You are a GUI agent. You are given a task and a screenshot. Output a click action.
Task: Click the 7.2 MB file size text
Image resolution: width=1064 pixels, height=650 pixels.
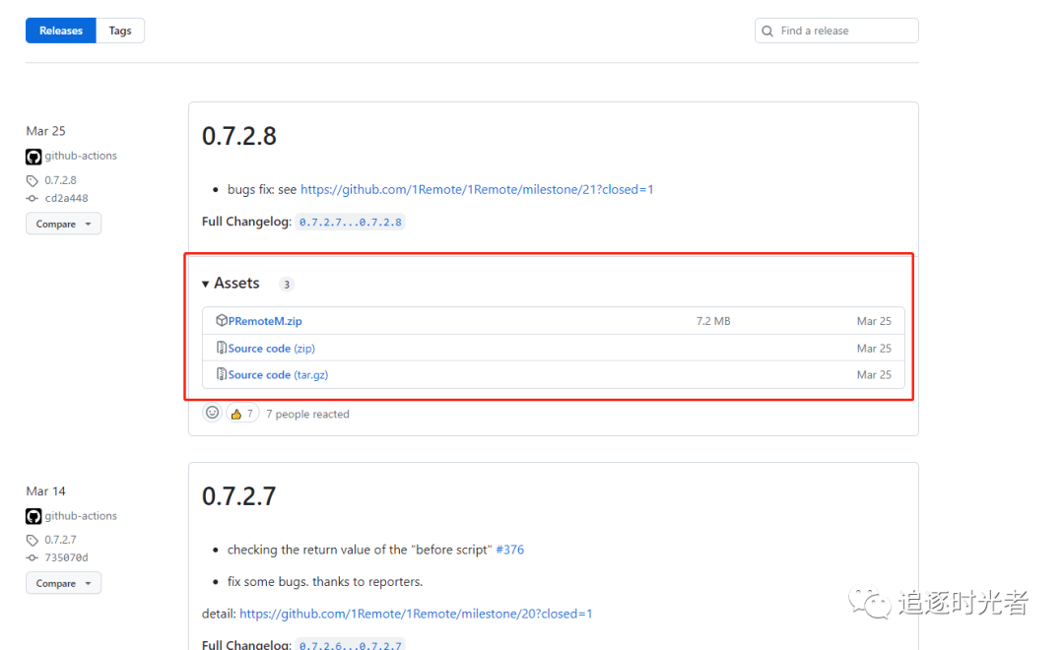click(x=713, y=321)
